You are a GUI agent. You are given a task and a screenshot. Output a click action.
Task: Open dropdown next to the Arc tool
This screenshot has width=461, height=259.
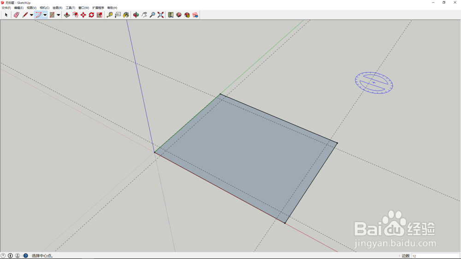[45, 15]
